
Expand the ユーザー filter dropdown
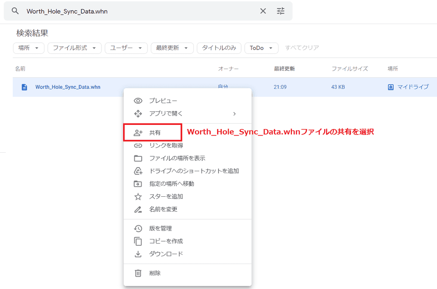click(x=126, y=48)
